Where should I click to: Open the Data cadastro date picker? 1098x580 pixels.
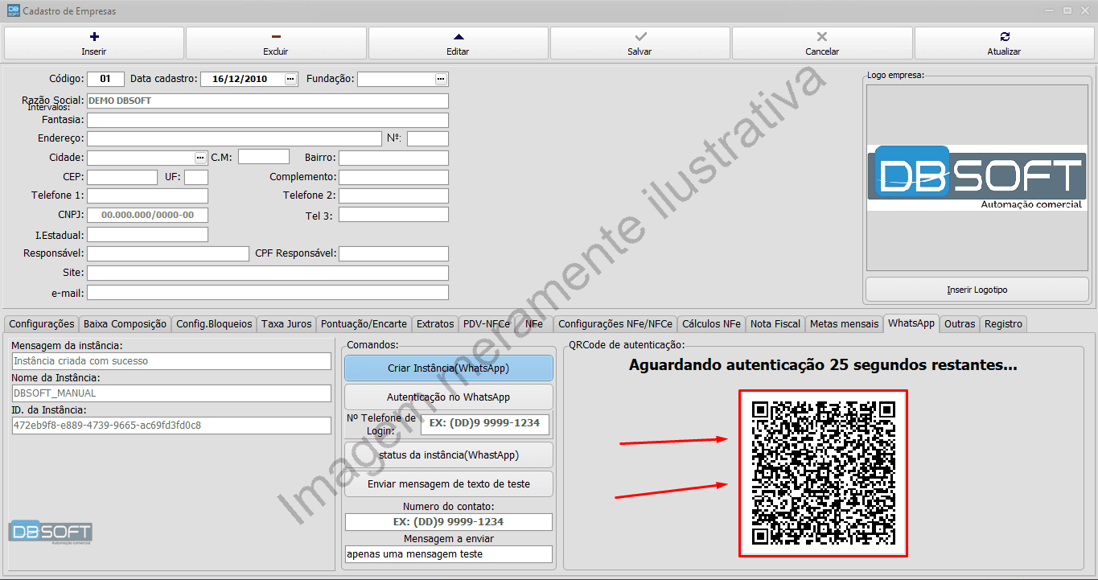[x=292, y=79]
